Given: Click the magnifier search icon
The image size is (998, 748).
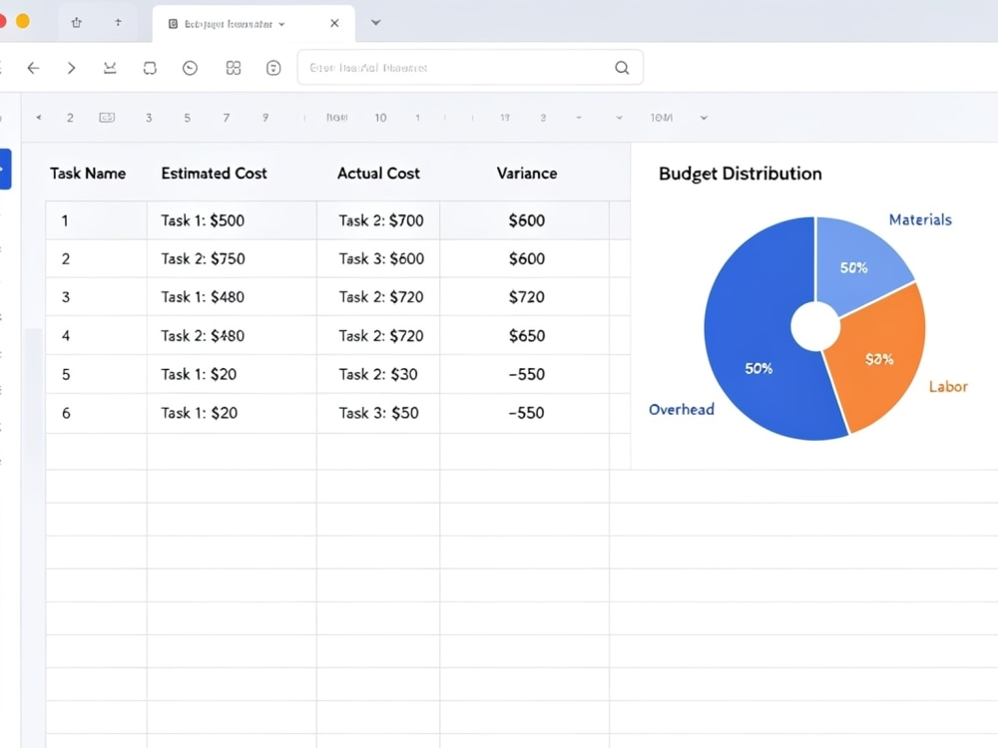Looking at the screenshot, I should [x=622, y=68].
